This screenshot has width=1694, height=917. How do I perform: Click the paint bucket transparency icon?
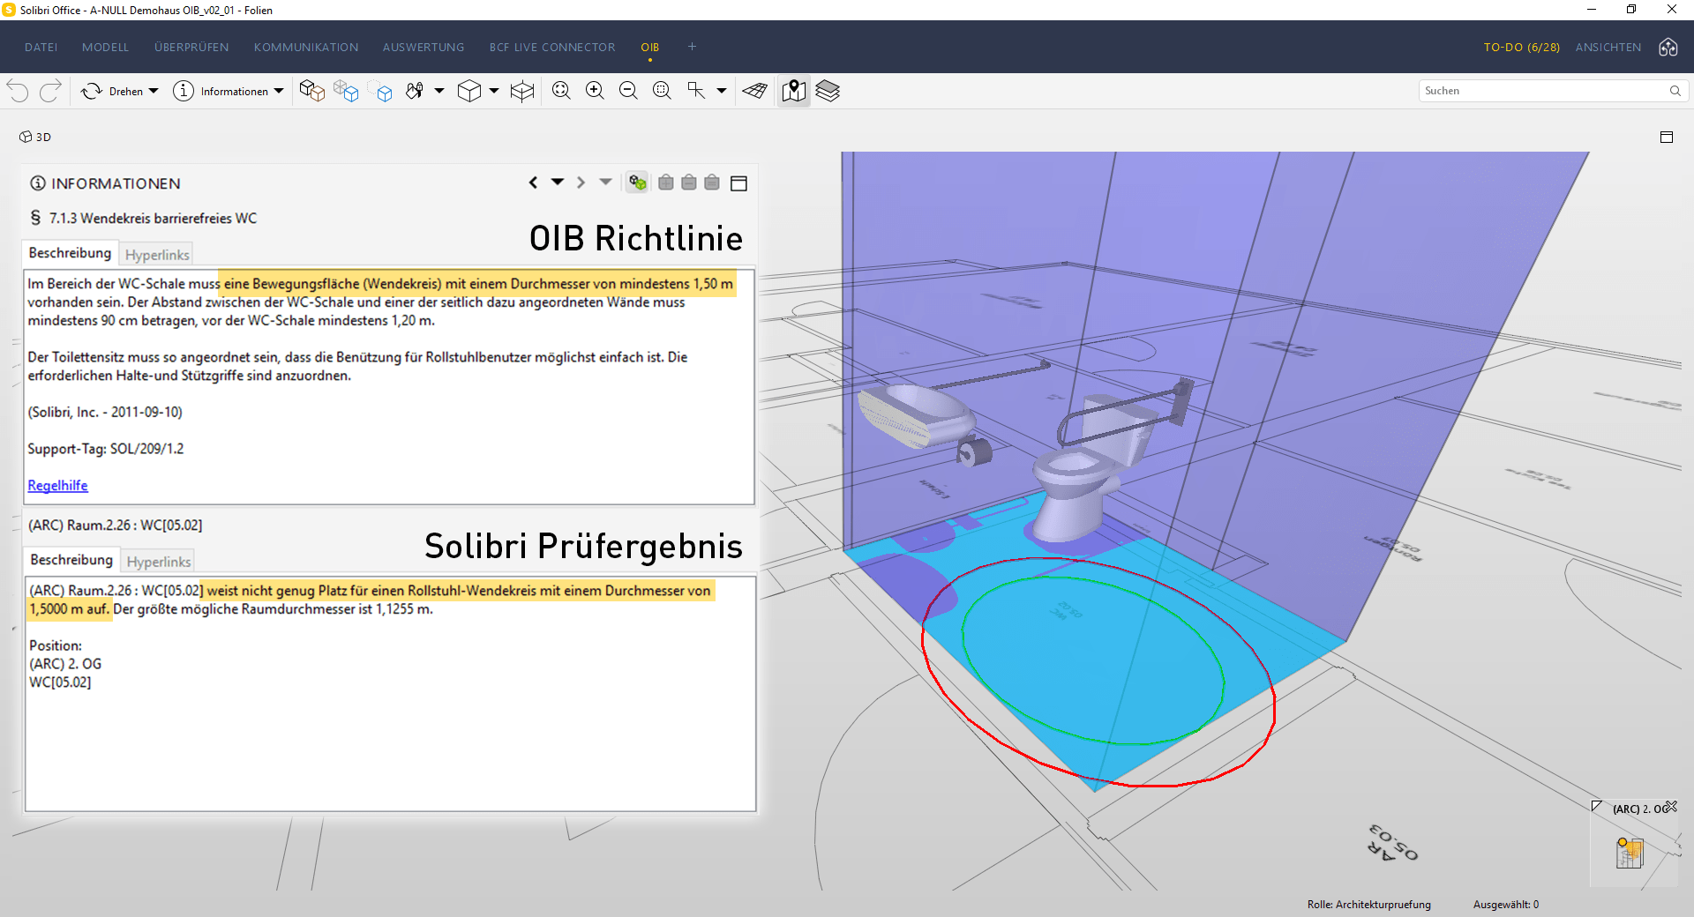(x=415, y=91)
